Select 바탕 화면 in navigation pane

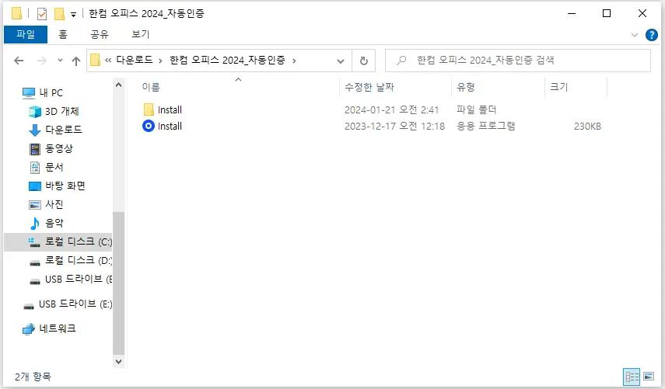pyautogui.click(x=65, y=186)
